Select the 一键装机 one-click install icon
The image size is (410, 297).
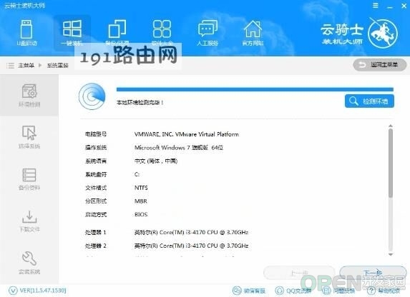click(72, 33)
